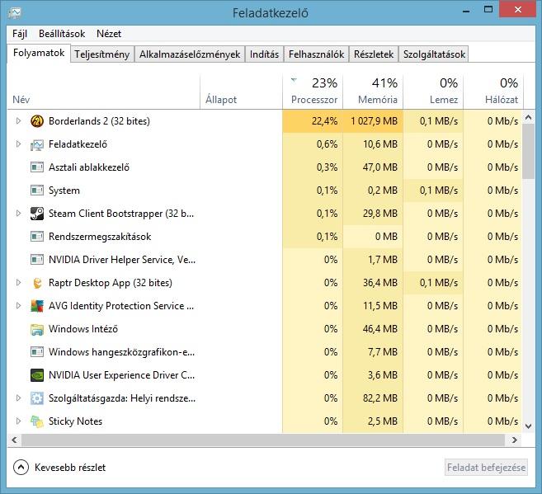Click the Task Manager title bar icon

15,13
